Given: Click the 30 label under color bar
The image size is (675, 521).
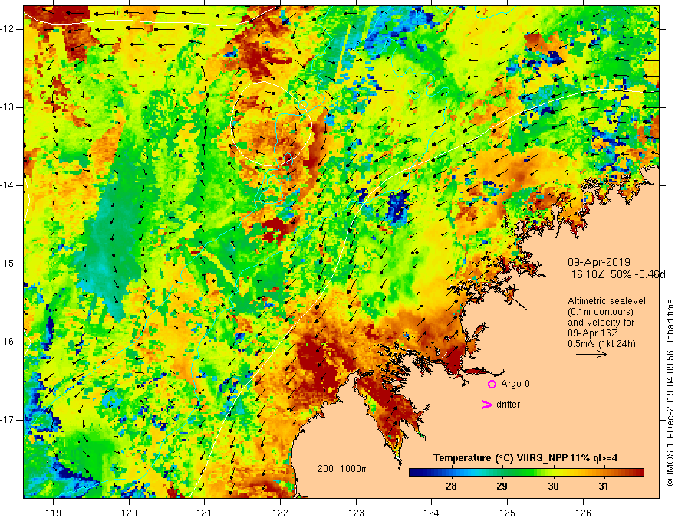Looking at the screenshot, I should (x=553, y=487).
